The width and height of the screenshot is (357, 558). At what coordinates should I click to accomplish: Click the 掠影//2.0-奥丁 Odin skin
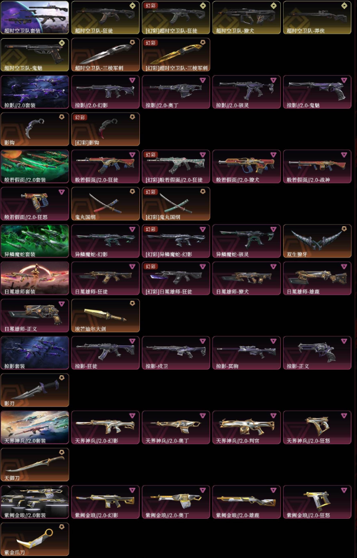coord(176,92)
